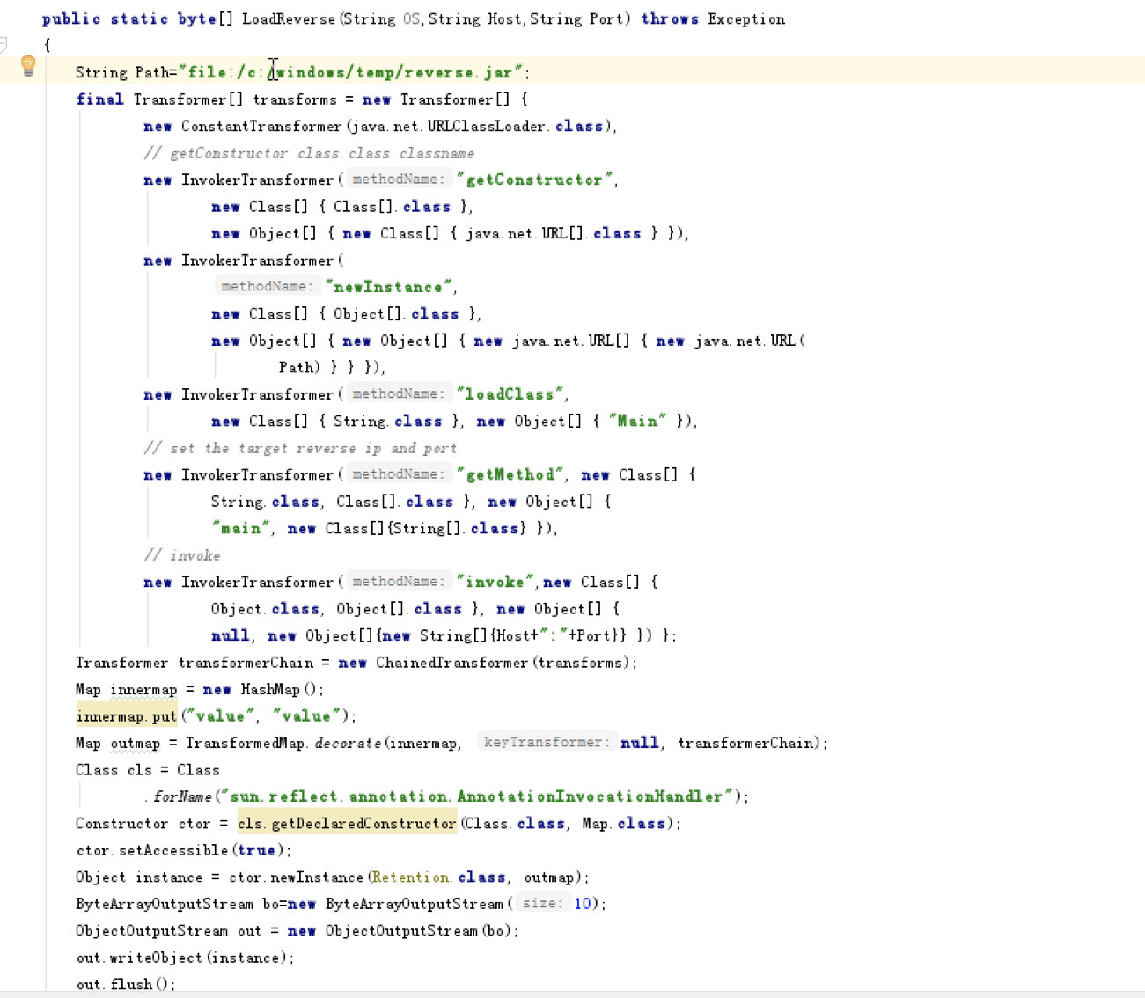The width and height of the screenshot is (1145, 998).
Task: Click the Host variable in Host+":"+Port
Action: [x=515, y=635]
